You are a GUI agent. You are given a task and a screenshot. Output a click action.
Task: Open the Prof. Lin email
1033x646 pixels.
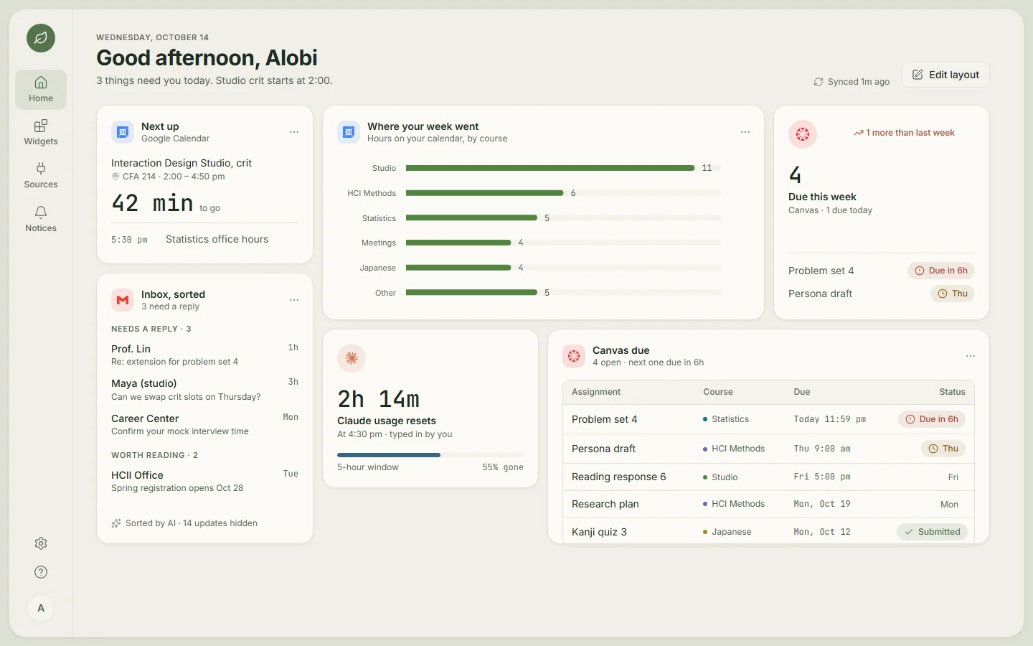(204, 355)
